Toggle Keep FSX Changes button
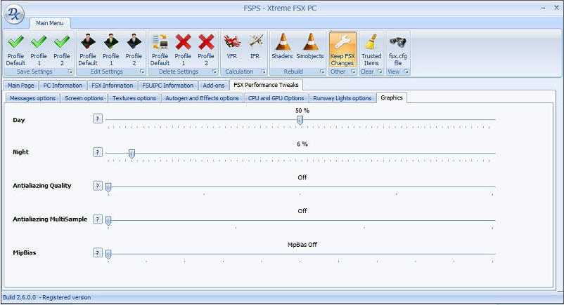 [x=342, y=50]
